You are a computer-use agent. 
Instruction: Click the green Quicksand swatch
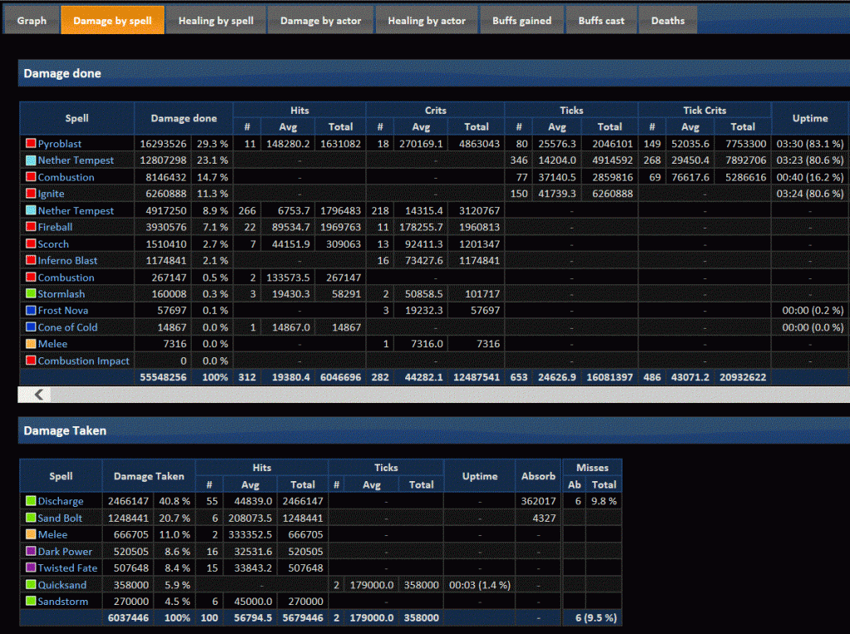point(31,585)
